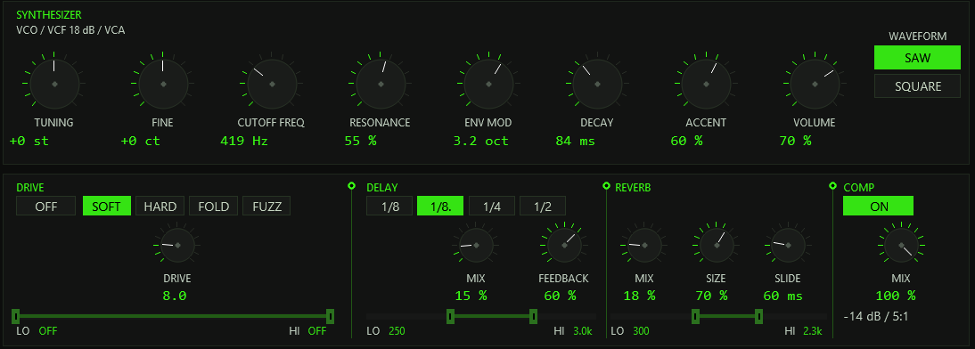Click the drive HI OFF value
This screenshot has height=349, width=975.
317,331
